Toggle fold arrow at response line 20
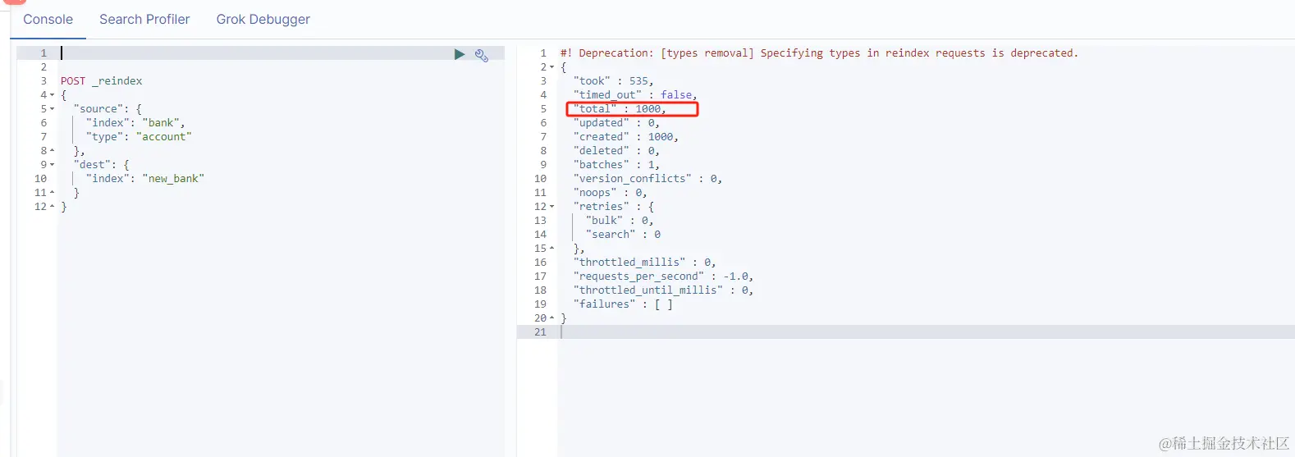The image size is (1295, 457). pyautogui.click(x=552, y=318)
